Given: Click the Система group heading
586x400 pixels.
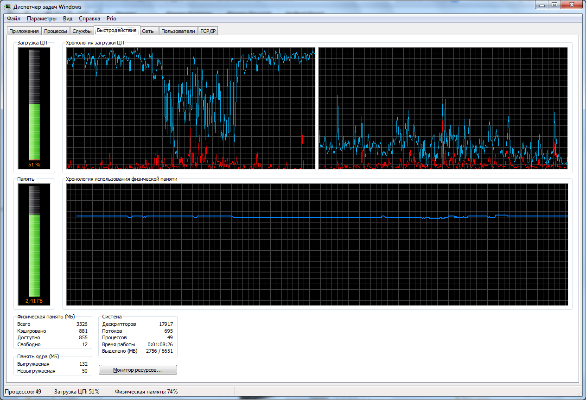Looking at the screenshot, I should [112, 316].
